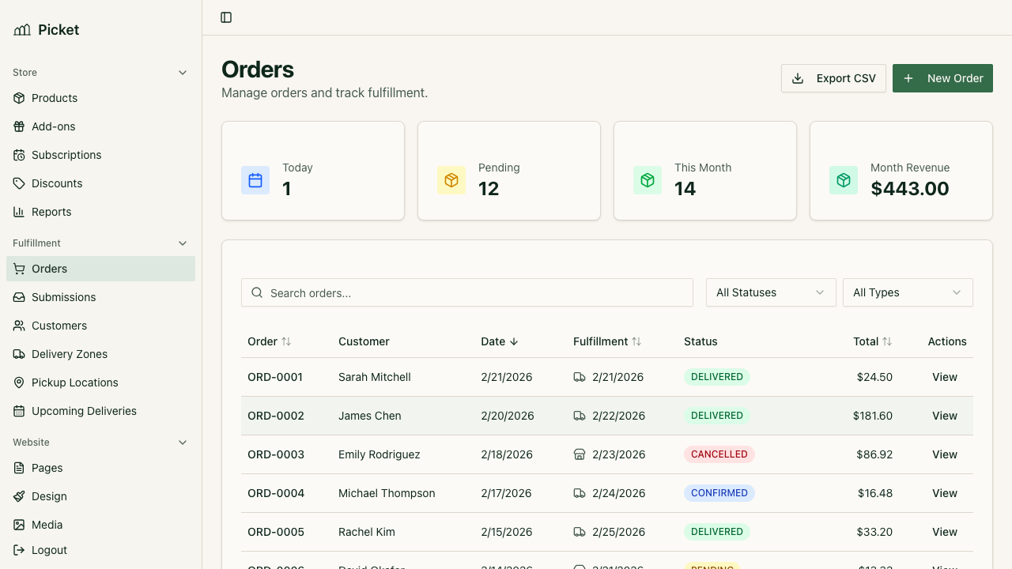Click the truck icon in ORD-0001 row

click(x=580, y=377)
